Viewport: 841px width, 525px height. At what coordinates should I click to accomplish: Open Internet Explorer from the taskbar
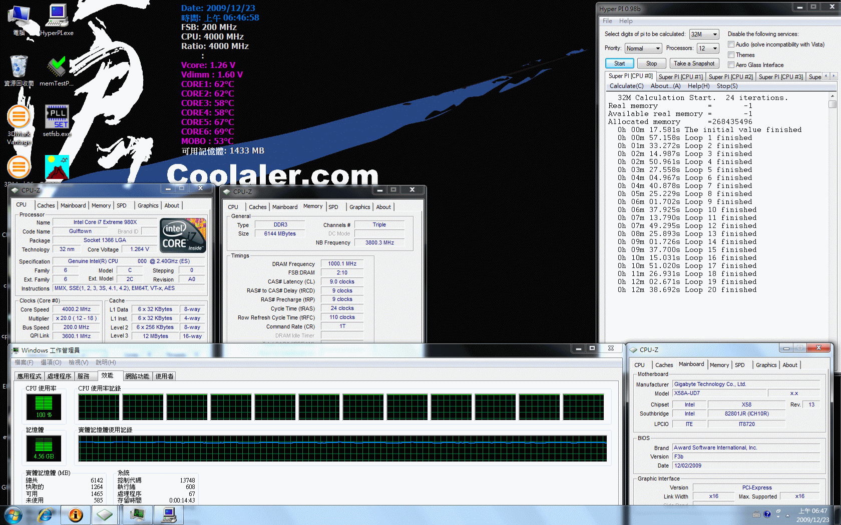tap(45, 514)
